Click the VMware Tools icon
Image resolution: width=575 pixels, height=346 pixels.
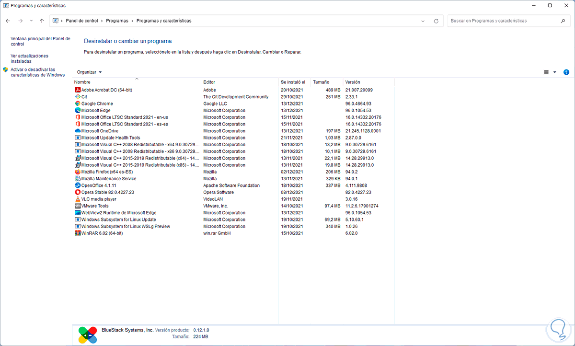click(x=78, y=206)
